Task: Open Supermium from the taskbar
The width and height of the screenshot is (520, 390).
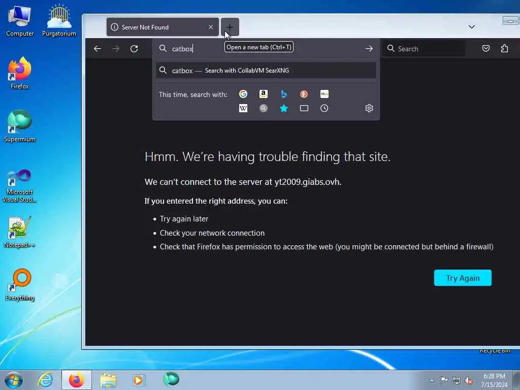Action: (171, 379)
